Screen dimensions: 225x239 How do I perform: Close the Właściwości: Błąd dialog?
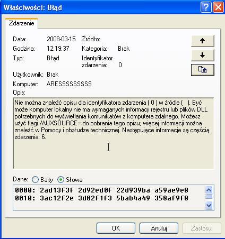coord(218,7)
